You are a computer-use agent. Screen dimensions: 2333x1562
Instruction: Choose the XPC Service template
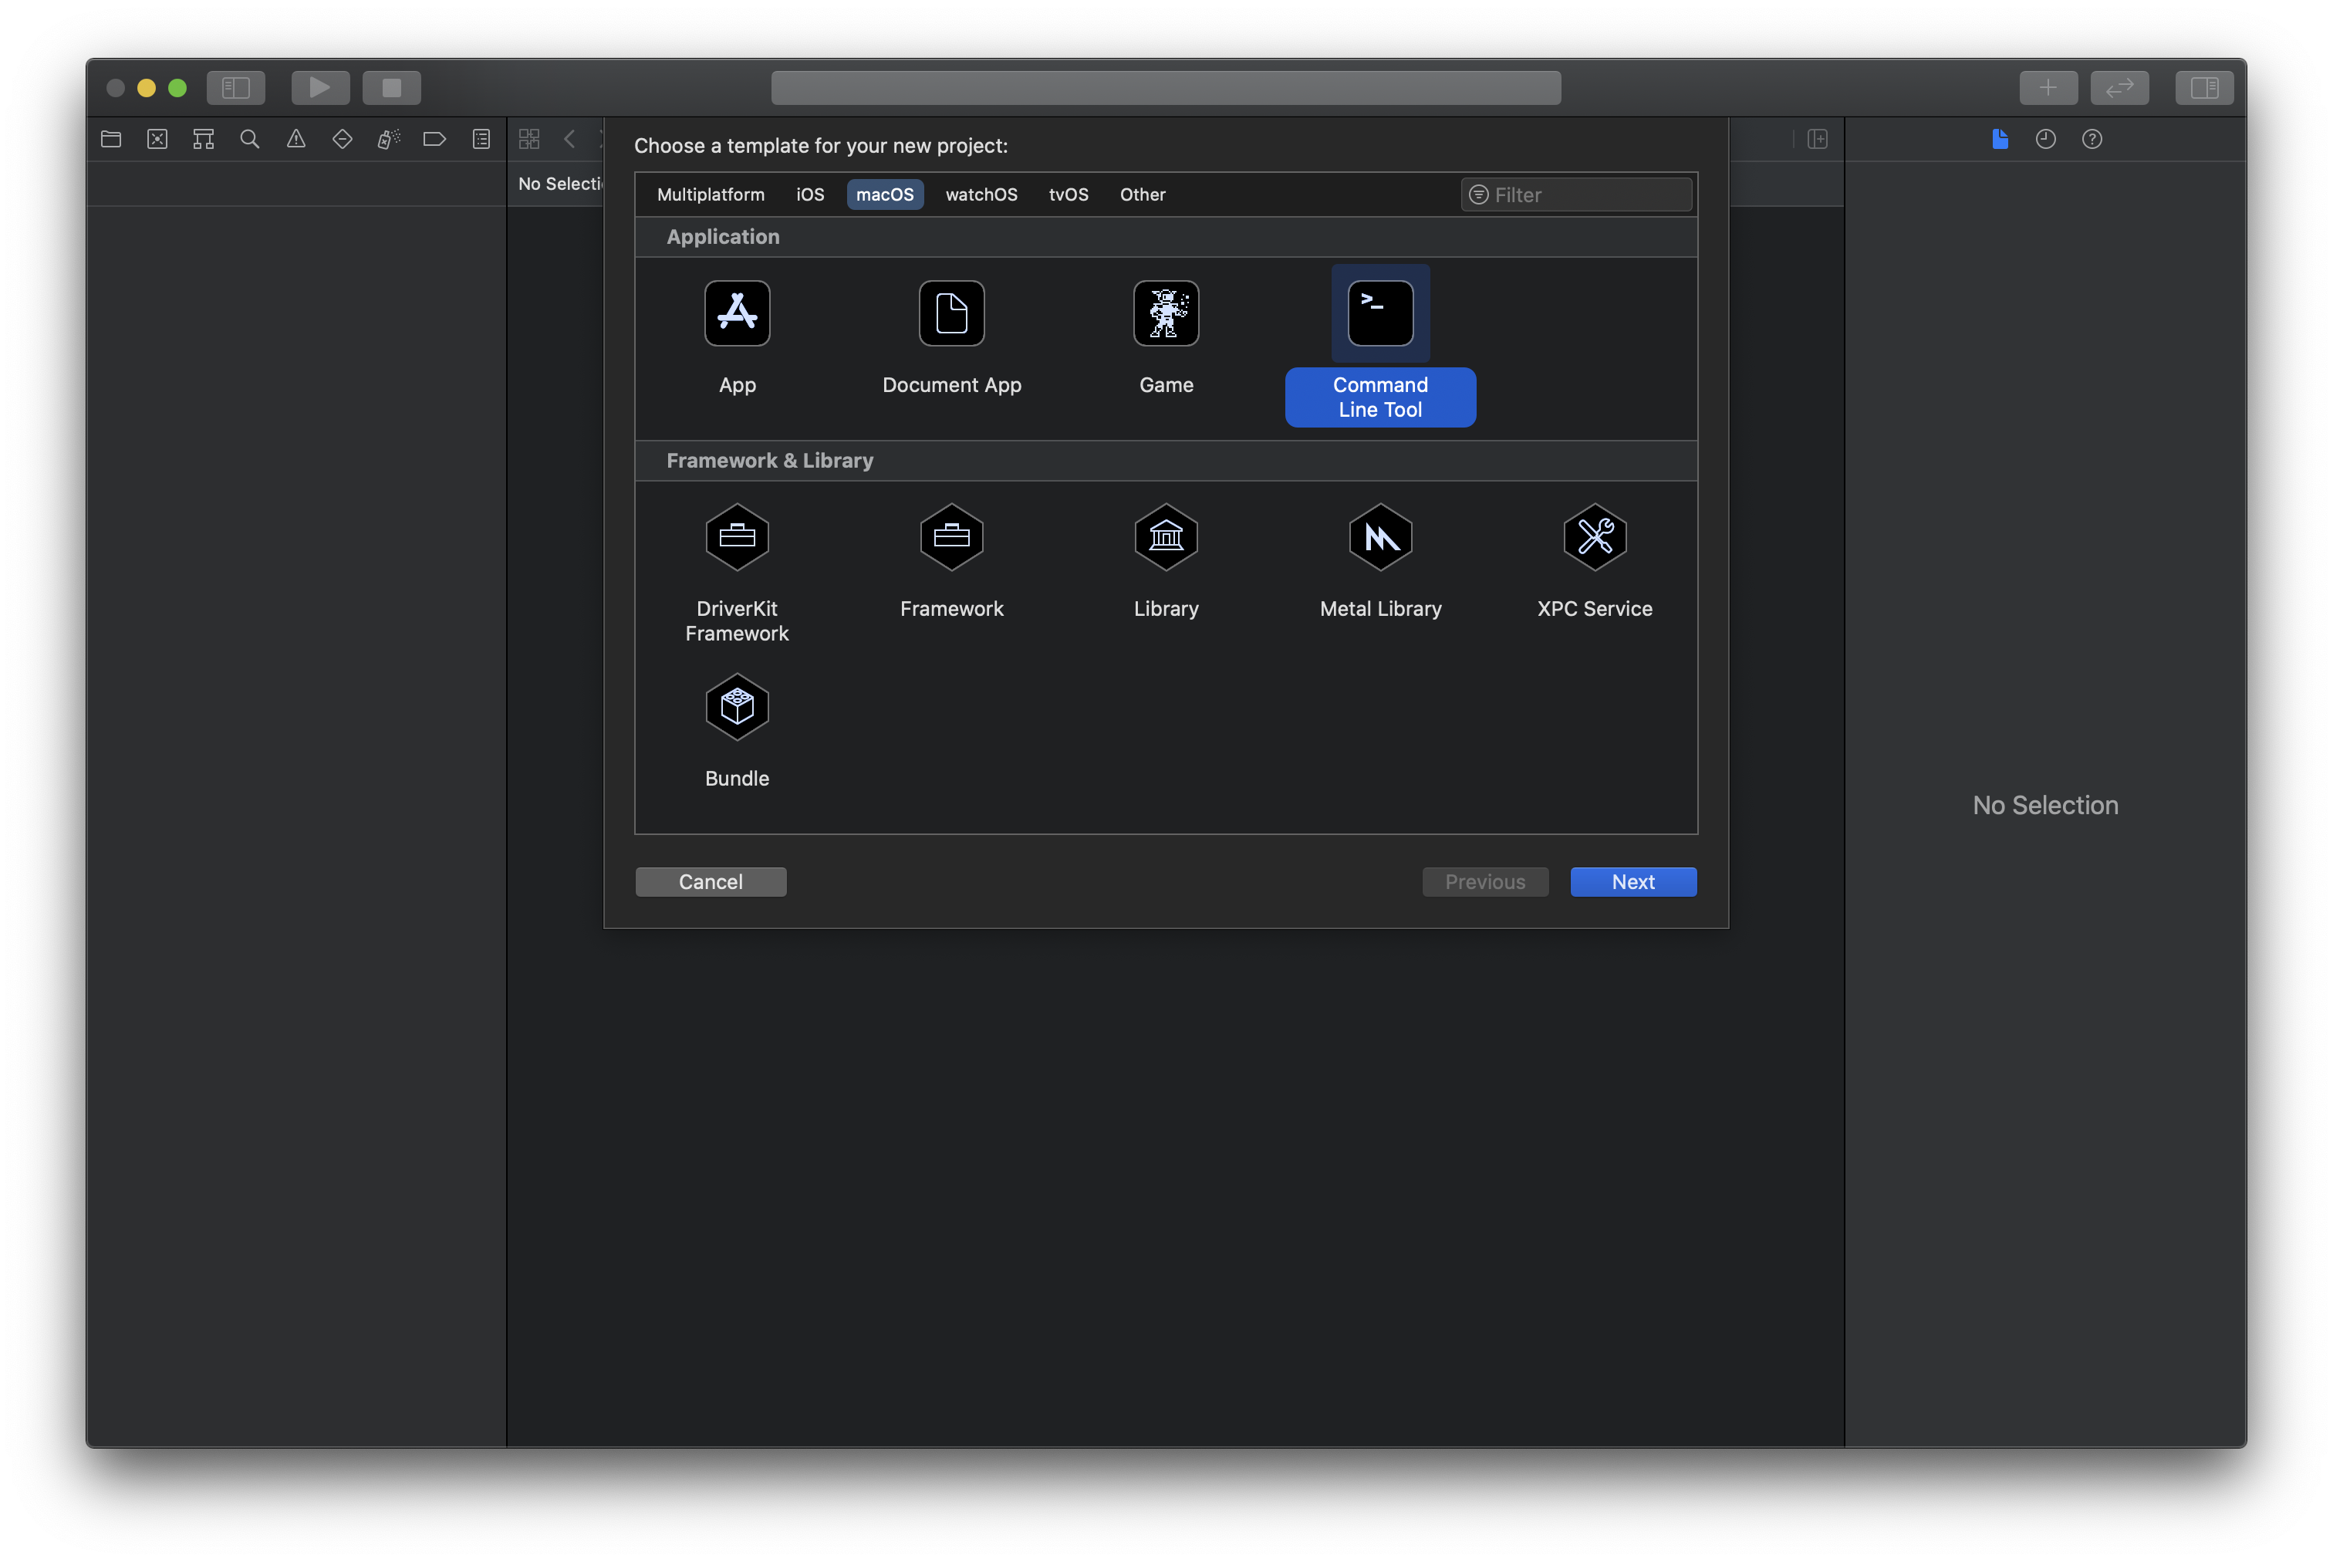[1594, 537]
